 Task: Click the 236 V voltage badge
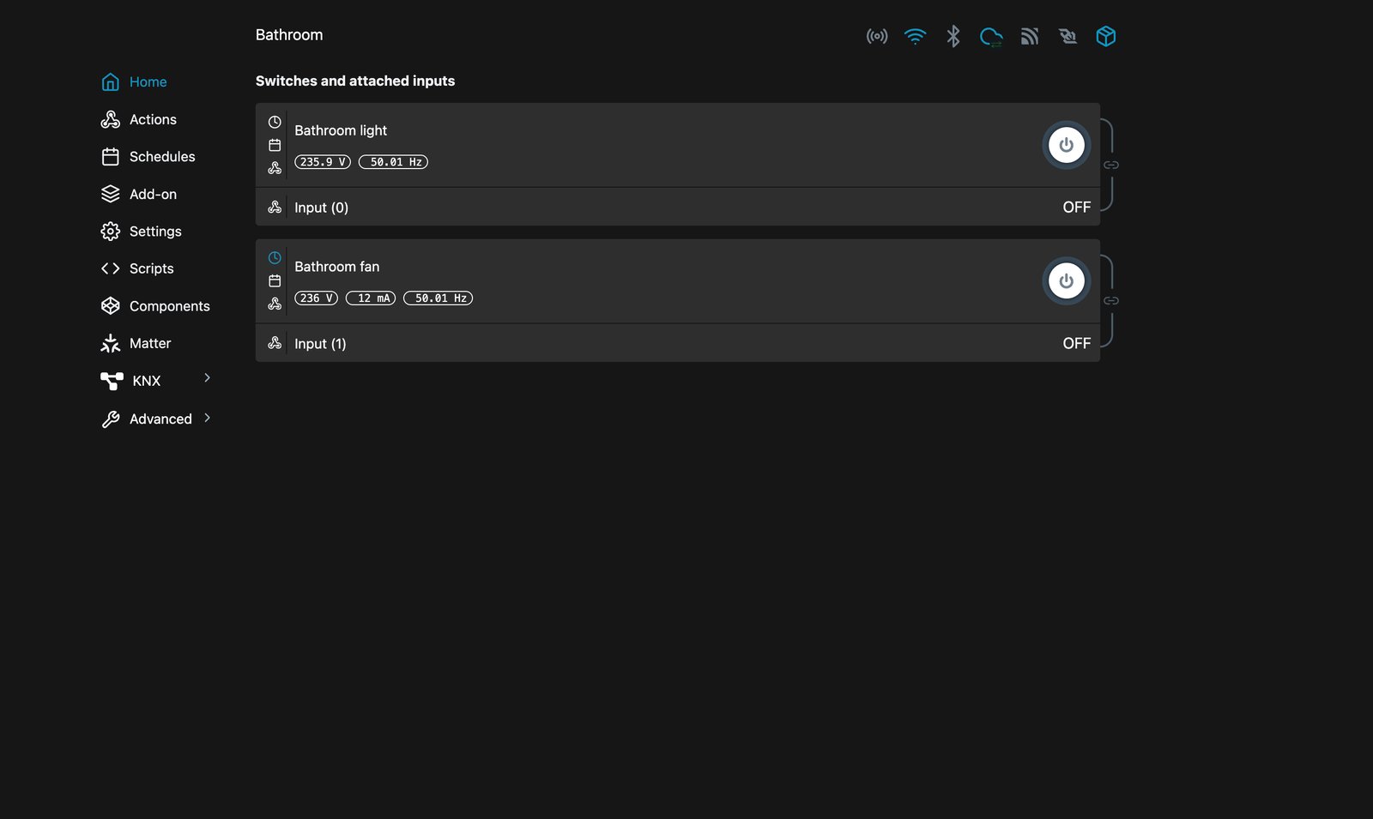(317, 298)
